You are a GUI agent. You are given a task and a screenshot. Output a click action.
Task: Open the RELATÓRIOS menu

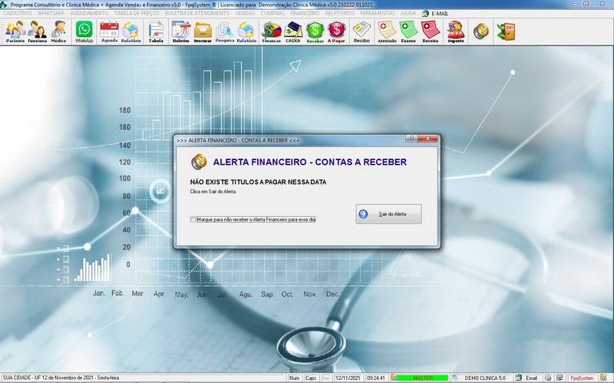[x=339, y=13]
